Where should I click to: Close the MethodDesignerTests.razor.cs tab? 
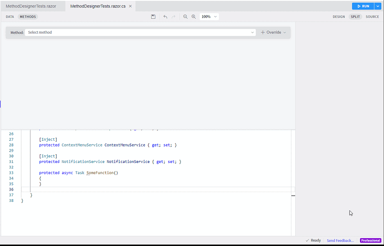coord(130,6)
